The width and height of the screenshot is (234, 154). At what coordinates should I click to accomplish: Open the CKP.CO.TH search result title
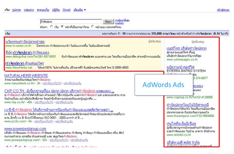[59, 91]
